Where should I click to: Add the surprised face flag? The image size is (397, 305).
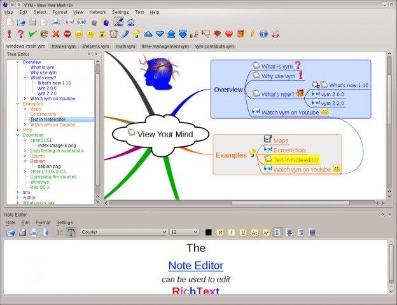[102, 34]
